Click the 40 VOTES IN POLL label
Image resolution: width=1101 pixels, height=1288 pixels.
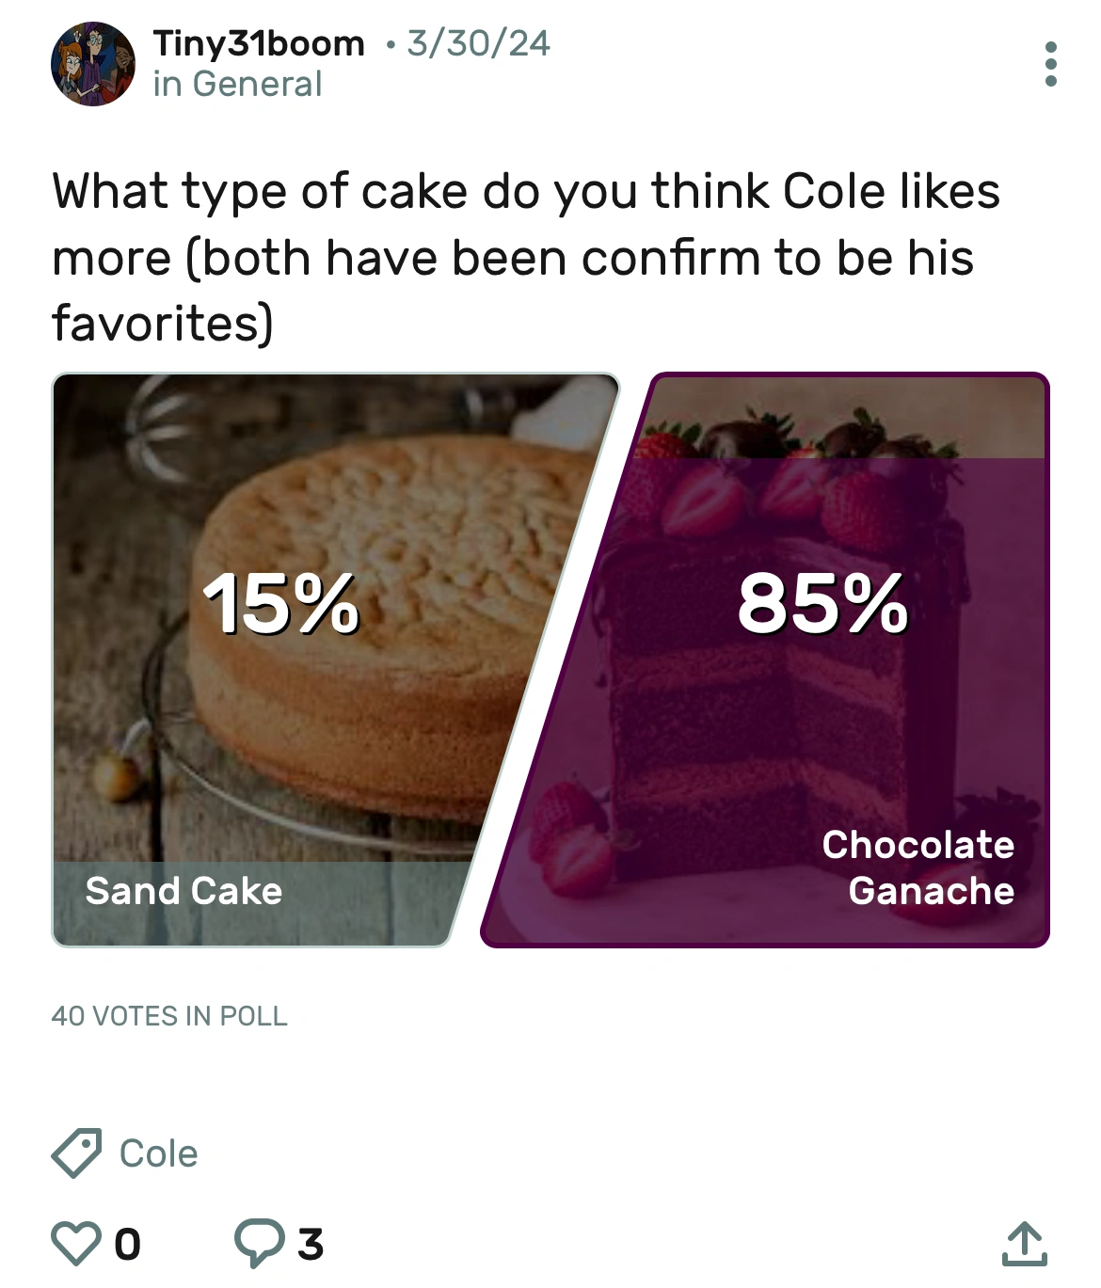tap(169, 1016)
